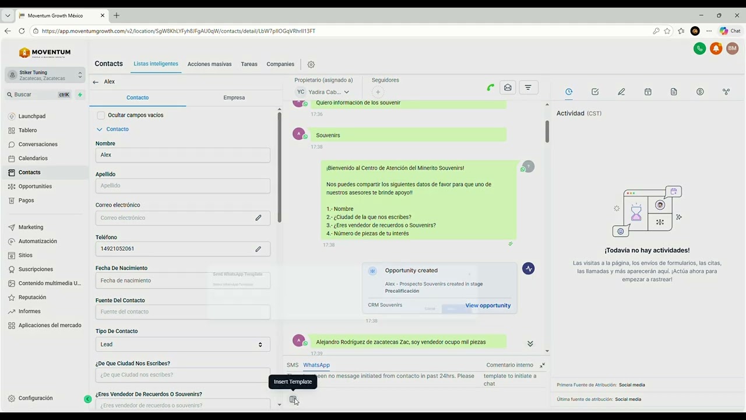Go back using the arrow beside Alex
Screen dimensions: 746x420
click(x=96, y=82)
